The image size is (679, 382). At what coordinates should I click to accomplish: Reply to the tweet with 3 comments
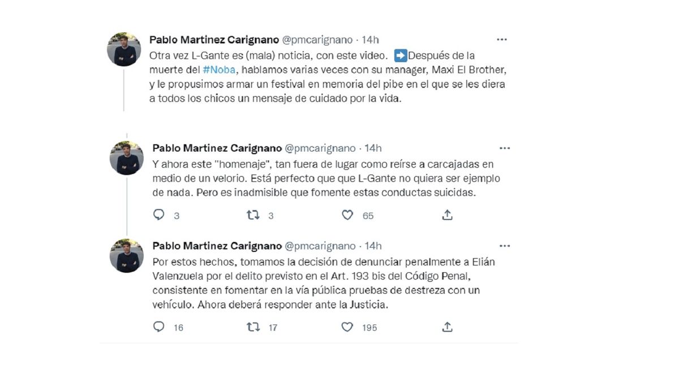click(159, 215)
